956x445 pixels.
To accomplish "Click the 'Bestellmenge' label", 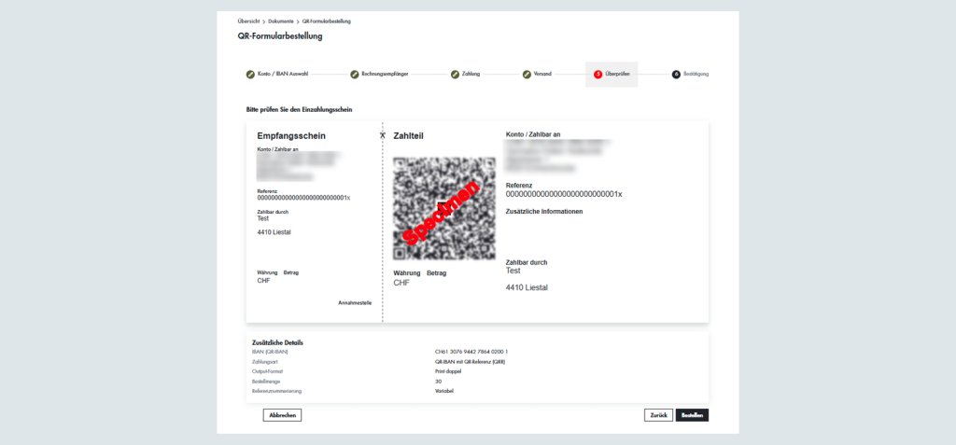I will [x=266, y=381].
